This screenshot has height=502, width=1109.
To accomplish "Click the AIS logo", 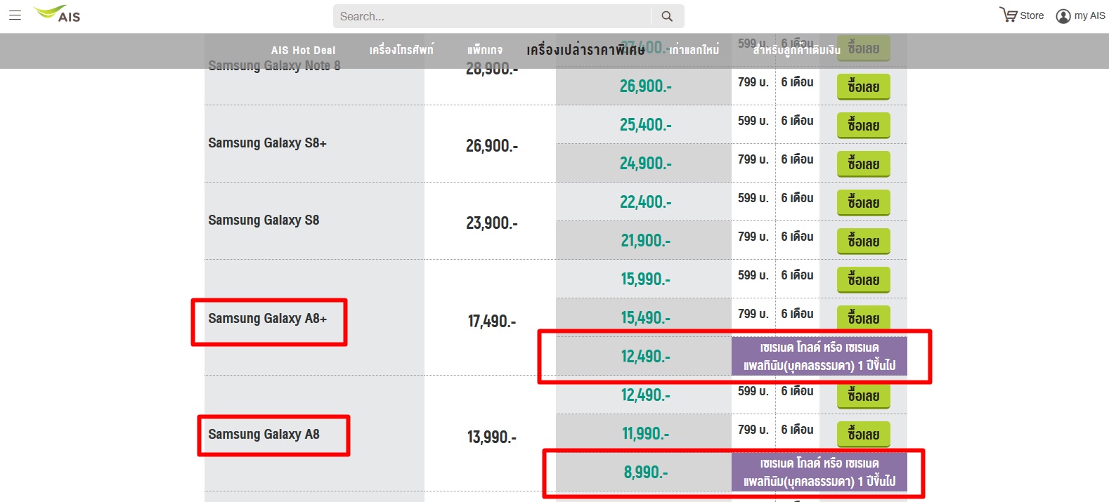I will [x=57, y=14].
